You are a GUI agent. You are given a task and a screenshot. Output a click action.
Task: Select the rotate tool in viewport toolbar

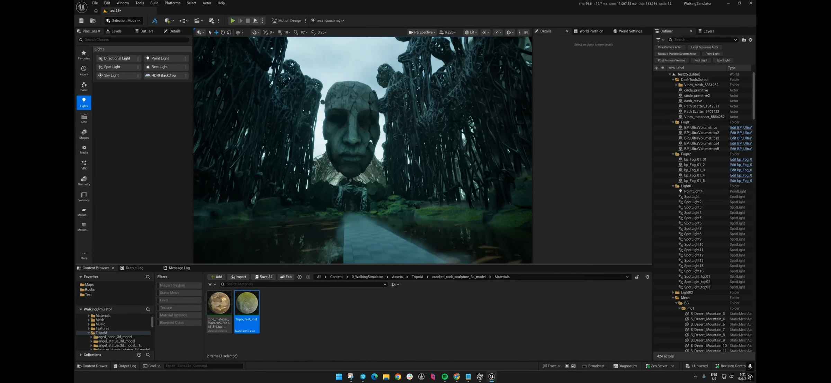point(223,32)
